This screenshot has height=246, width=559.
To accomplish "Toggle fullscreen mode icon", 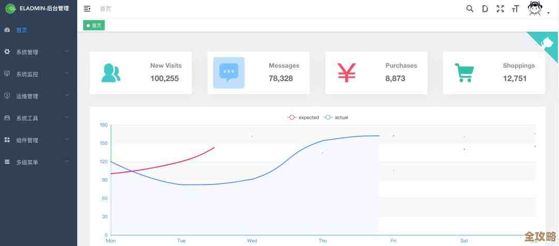I will coord(500,9).
